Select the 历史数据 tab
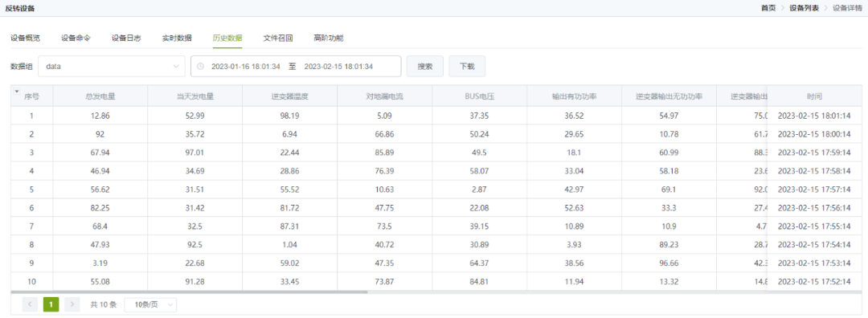 coord(227,39)
